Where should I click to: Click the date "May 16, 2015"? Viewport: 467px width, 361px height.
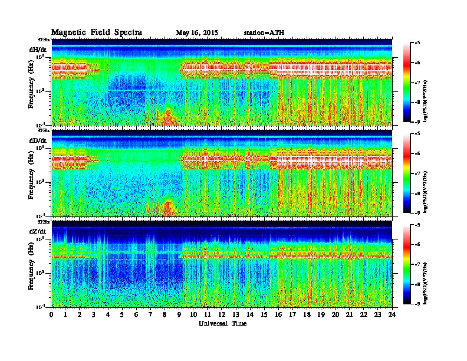197,33
